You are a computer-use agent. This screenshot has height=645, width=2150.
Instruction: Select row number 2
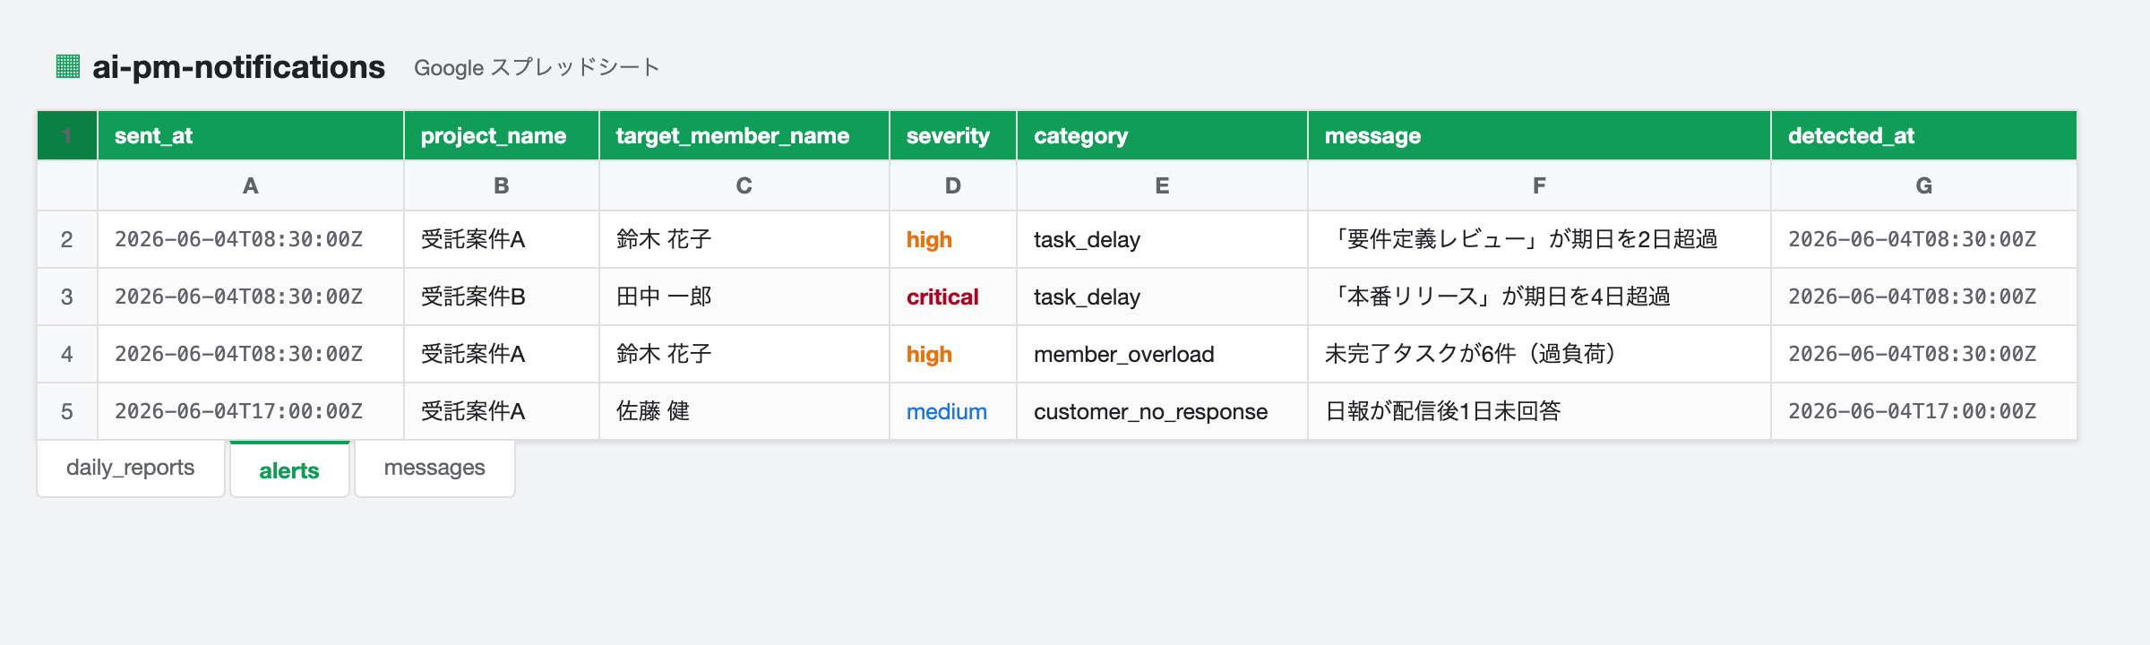coord(67,239)
